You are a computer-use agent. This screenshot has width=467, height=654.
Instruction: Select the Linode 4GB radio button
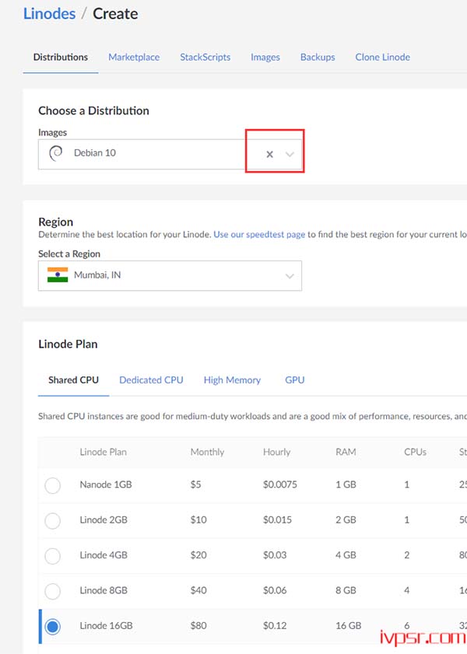click(x=53, y=556)
